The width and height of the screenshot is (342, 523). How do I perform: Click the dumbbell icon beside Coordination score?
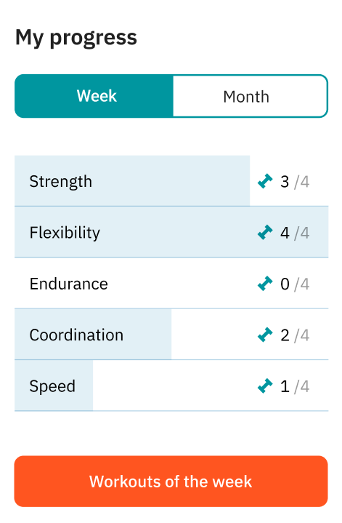[265, 335]
